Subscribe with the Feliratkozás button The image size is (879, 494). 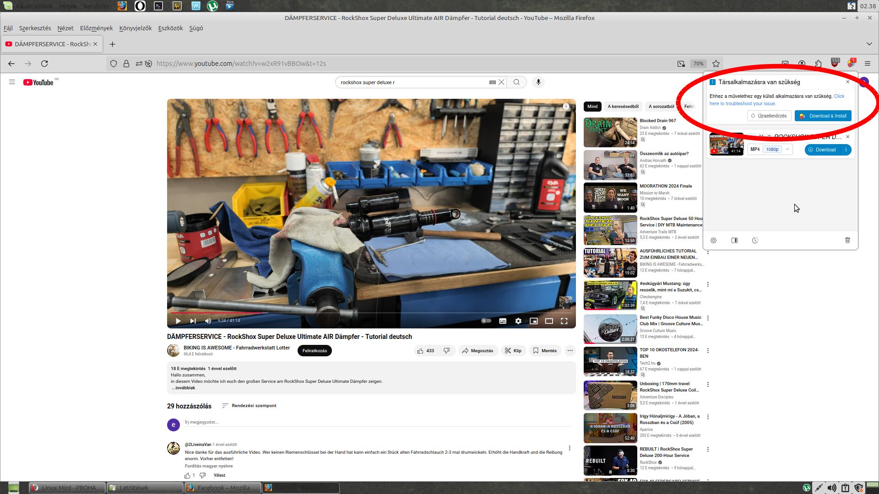[x=315, y=351]
